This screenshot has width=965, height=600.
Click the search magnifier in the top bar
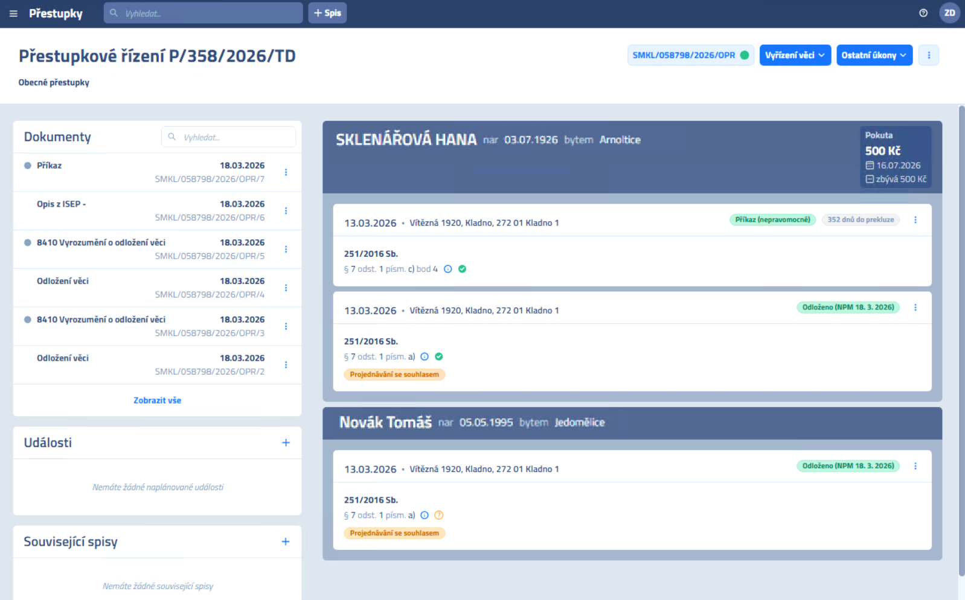click(x=114, y=13)
